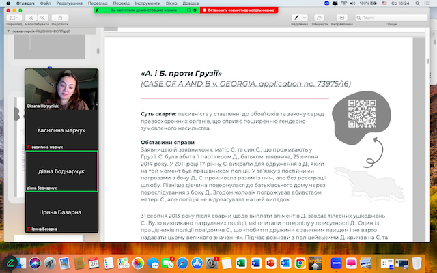This screenshot has width=437, height=273.
Task: Open the Інструменти menu
Action: pos(147,3)
